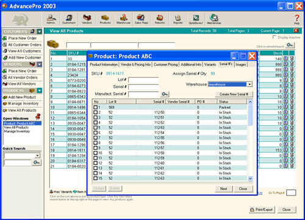Open the Returns toolbar icon

[160, 19]
